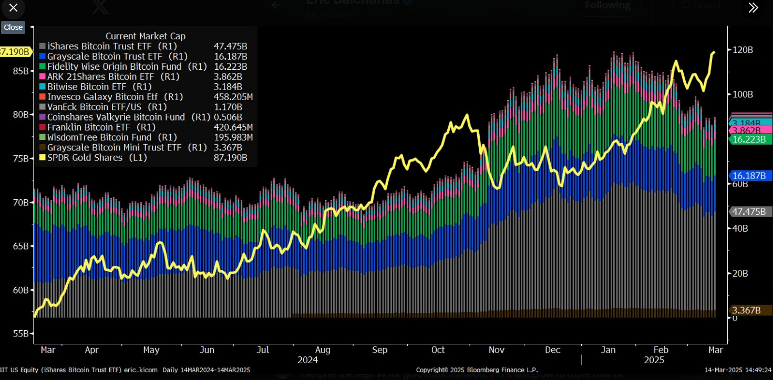
Task: Click the '85B' left axis label
Action: (20, 70)
